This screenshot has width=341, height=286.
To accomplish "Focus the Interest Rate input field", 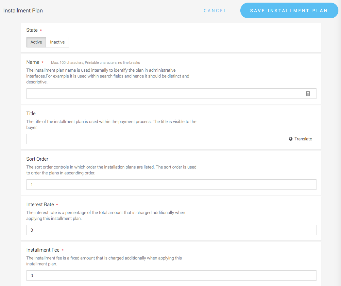I will (171, 230).
